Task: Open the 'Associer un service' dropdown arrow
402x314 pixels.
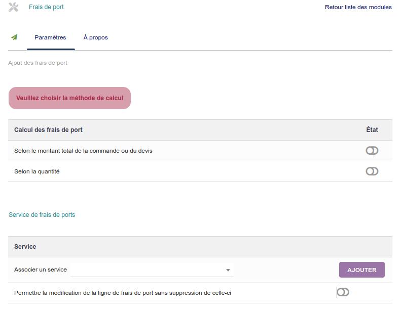Action: click(x=228, y=270)
